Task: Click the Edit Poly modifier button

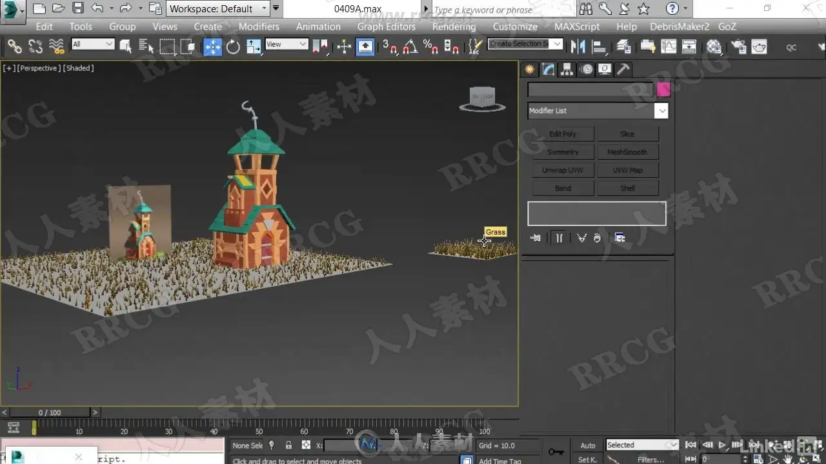Action: (x=563, y=134)
